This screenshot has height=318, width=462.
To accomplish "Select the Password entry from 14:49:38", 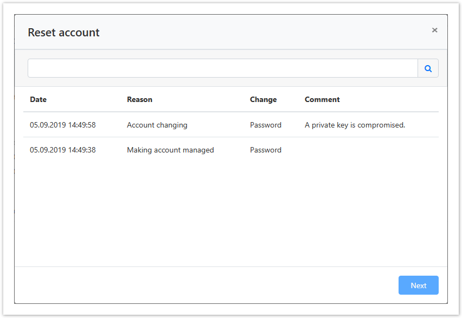I will (x=265, y=150).
